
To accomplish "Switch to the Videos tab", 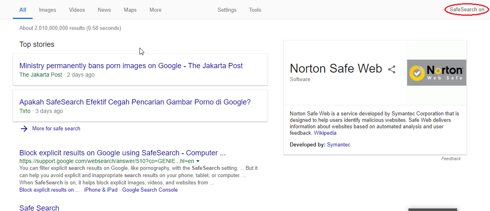I will (77, 10).
